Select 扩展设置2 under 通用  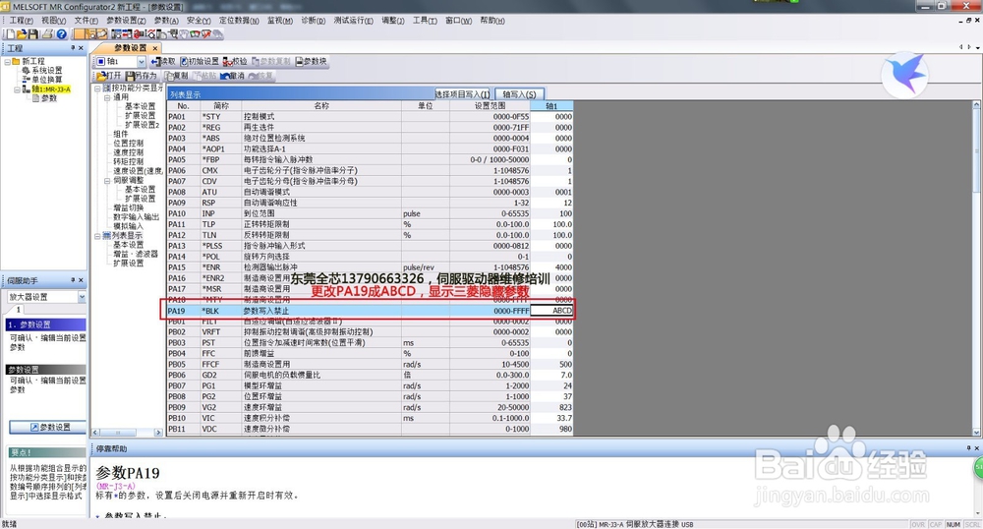tap(142, 125)
